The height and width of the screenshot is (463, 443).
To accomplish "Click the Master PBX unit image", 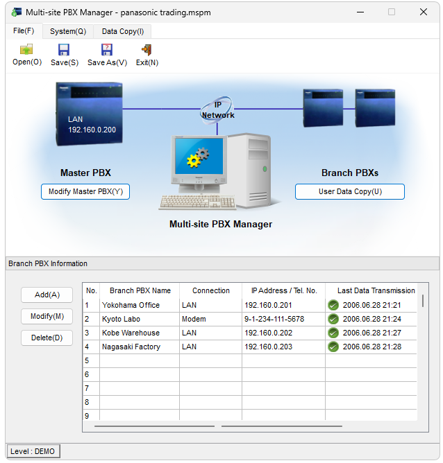I will [89, 114].
